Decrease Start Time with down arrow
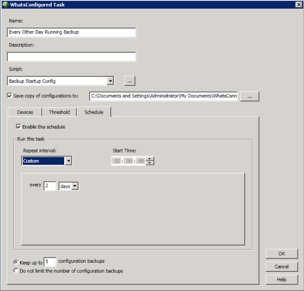304x291 pixels. pyautogui.click(x=149, y=163)
